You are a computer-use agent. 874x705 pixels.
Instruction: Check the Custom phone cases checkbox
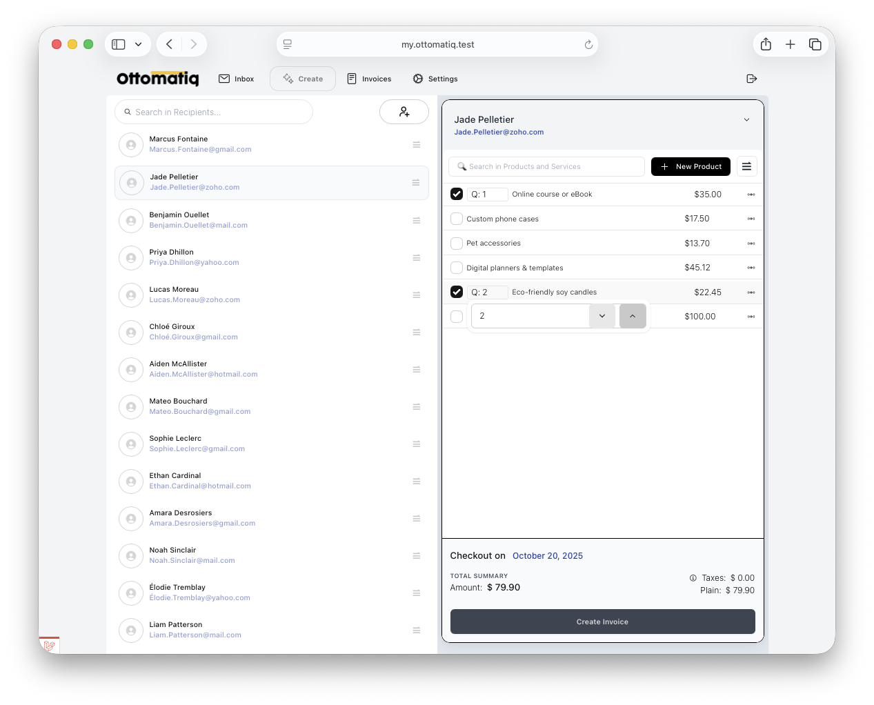coord(457,218)
